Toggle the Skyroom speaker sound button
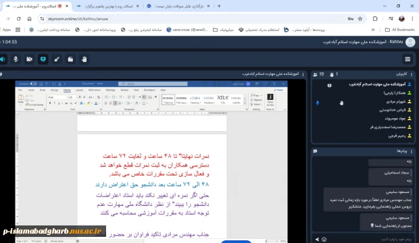Image resolution: width=419 pixels, height=243 pixels. click(3, 59)
